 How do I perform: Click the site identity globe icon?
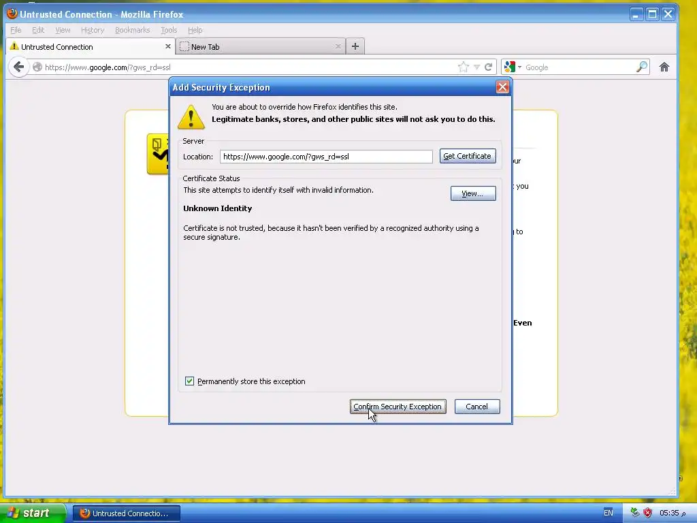[37, 67]
